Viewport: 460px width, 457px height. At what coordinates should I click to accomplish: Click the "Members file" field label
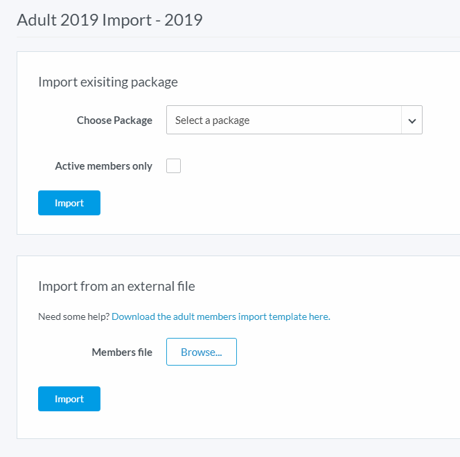[122, 352]
